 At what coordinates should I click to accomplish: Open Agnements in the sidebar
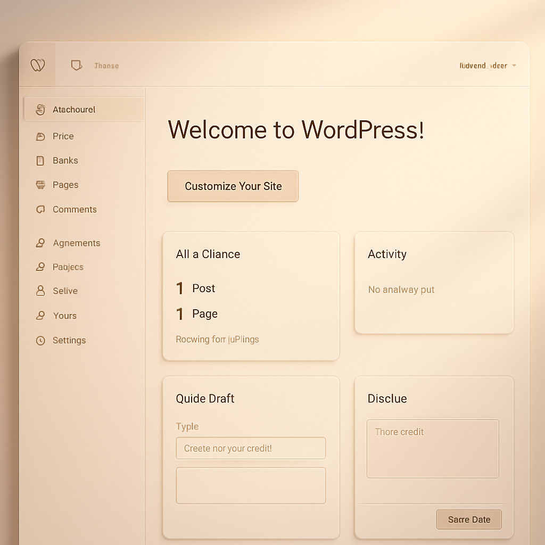pyautogui.click(x=77, y=243)
